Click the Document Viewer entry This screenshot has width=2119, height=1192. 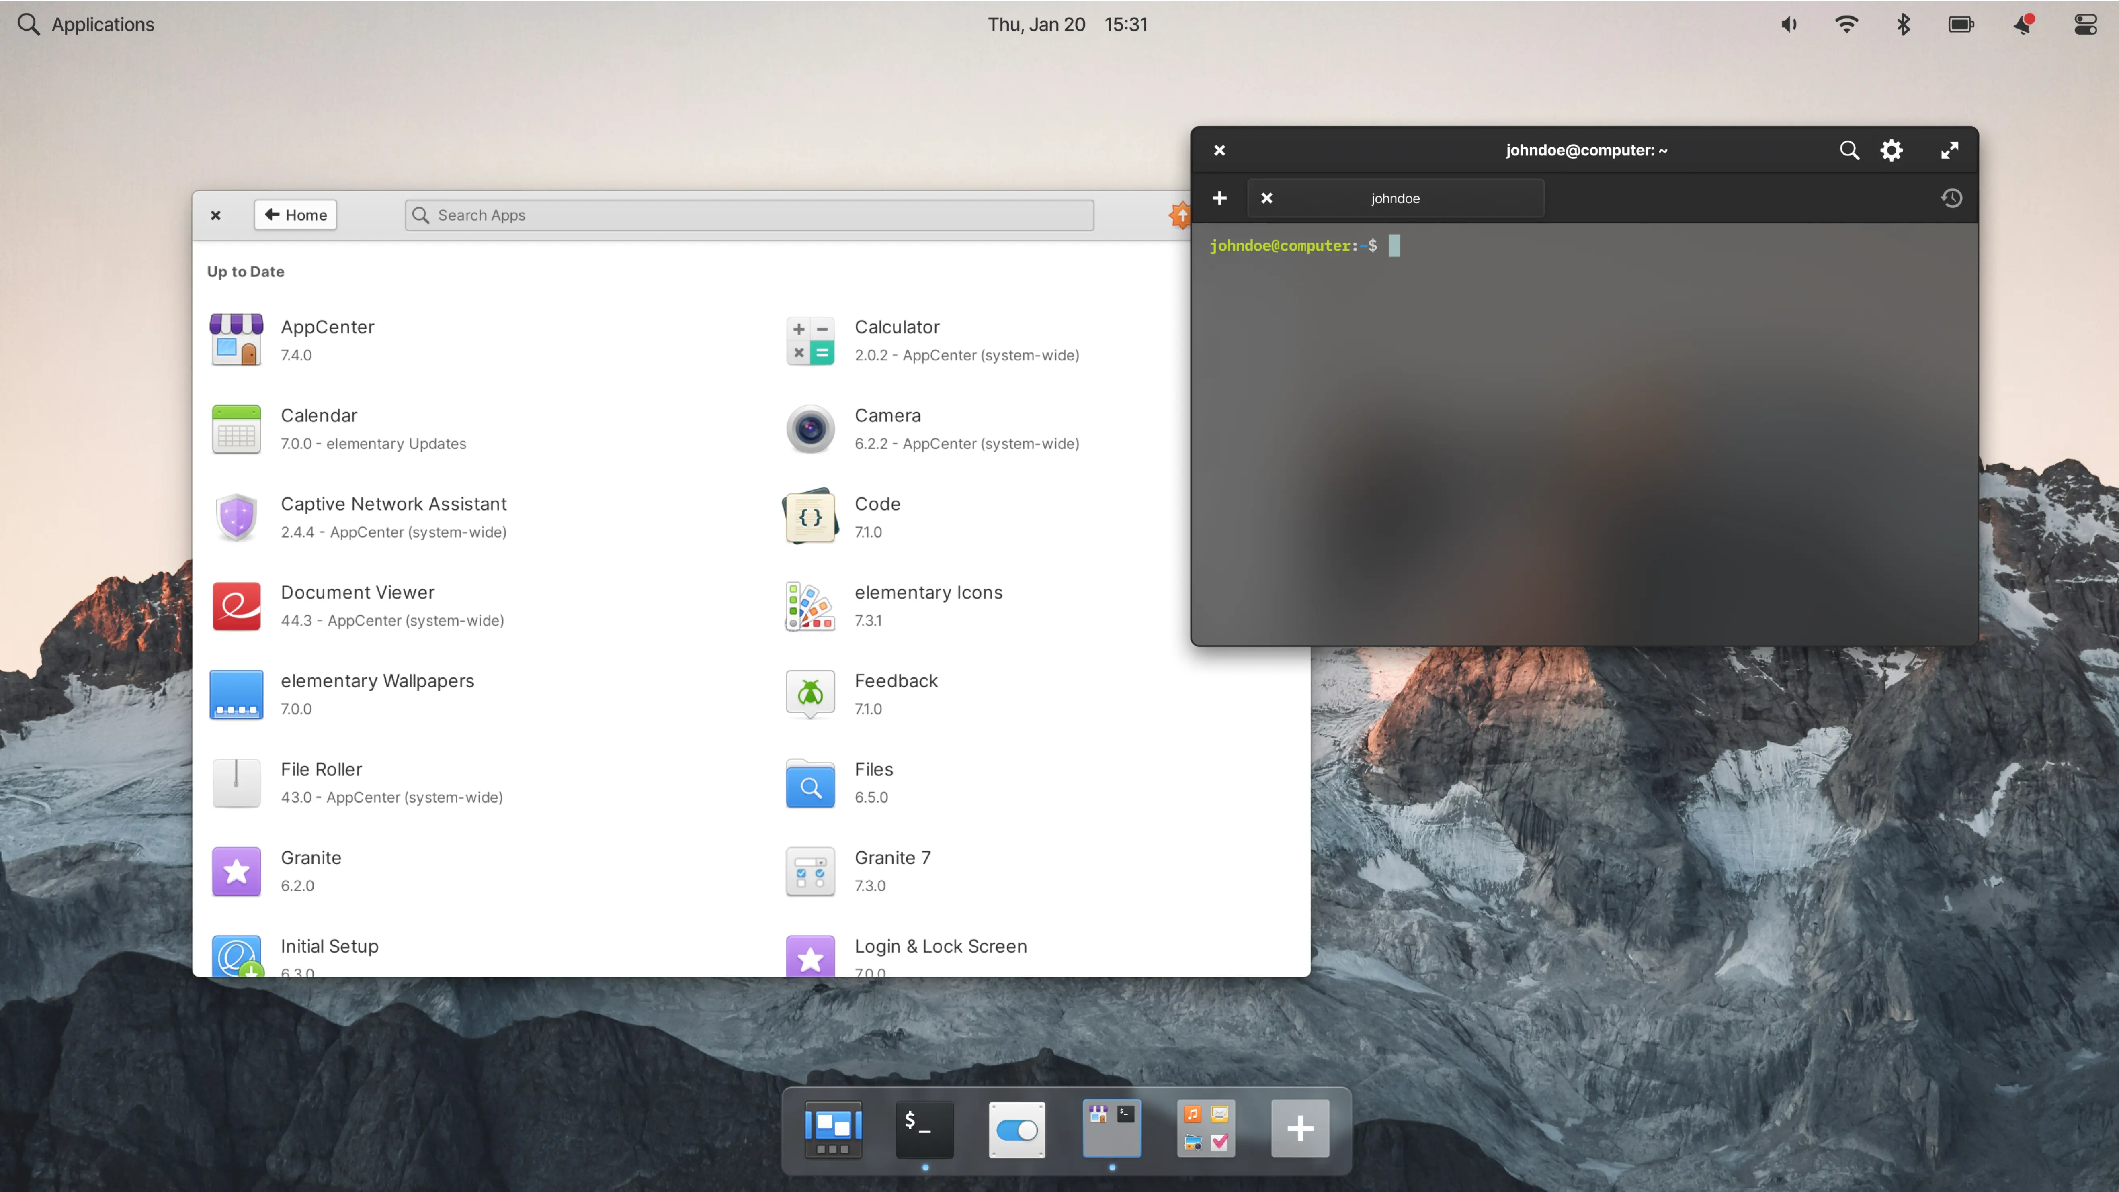(358, 593)
